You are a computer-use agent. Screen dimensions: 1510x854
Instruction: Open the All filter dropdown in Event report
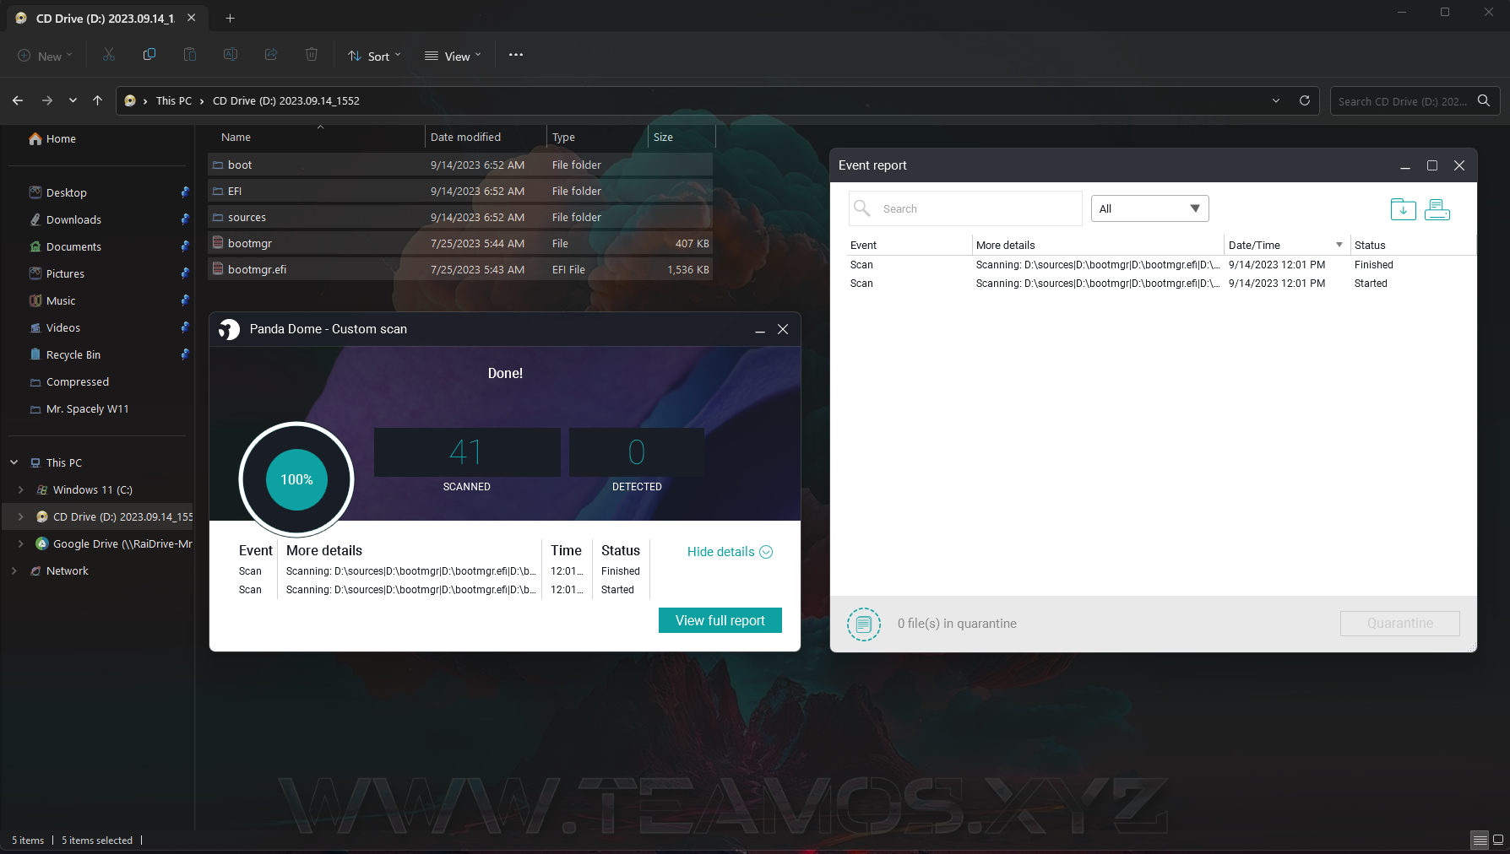click(1150, 208)
